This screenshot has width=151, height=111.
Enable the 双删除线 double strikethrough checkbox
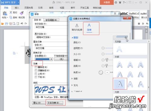click(x=36, y=70)
